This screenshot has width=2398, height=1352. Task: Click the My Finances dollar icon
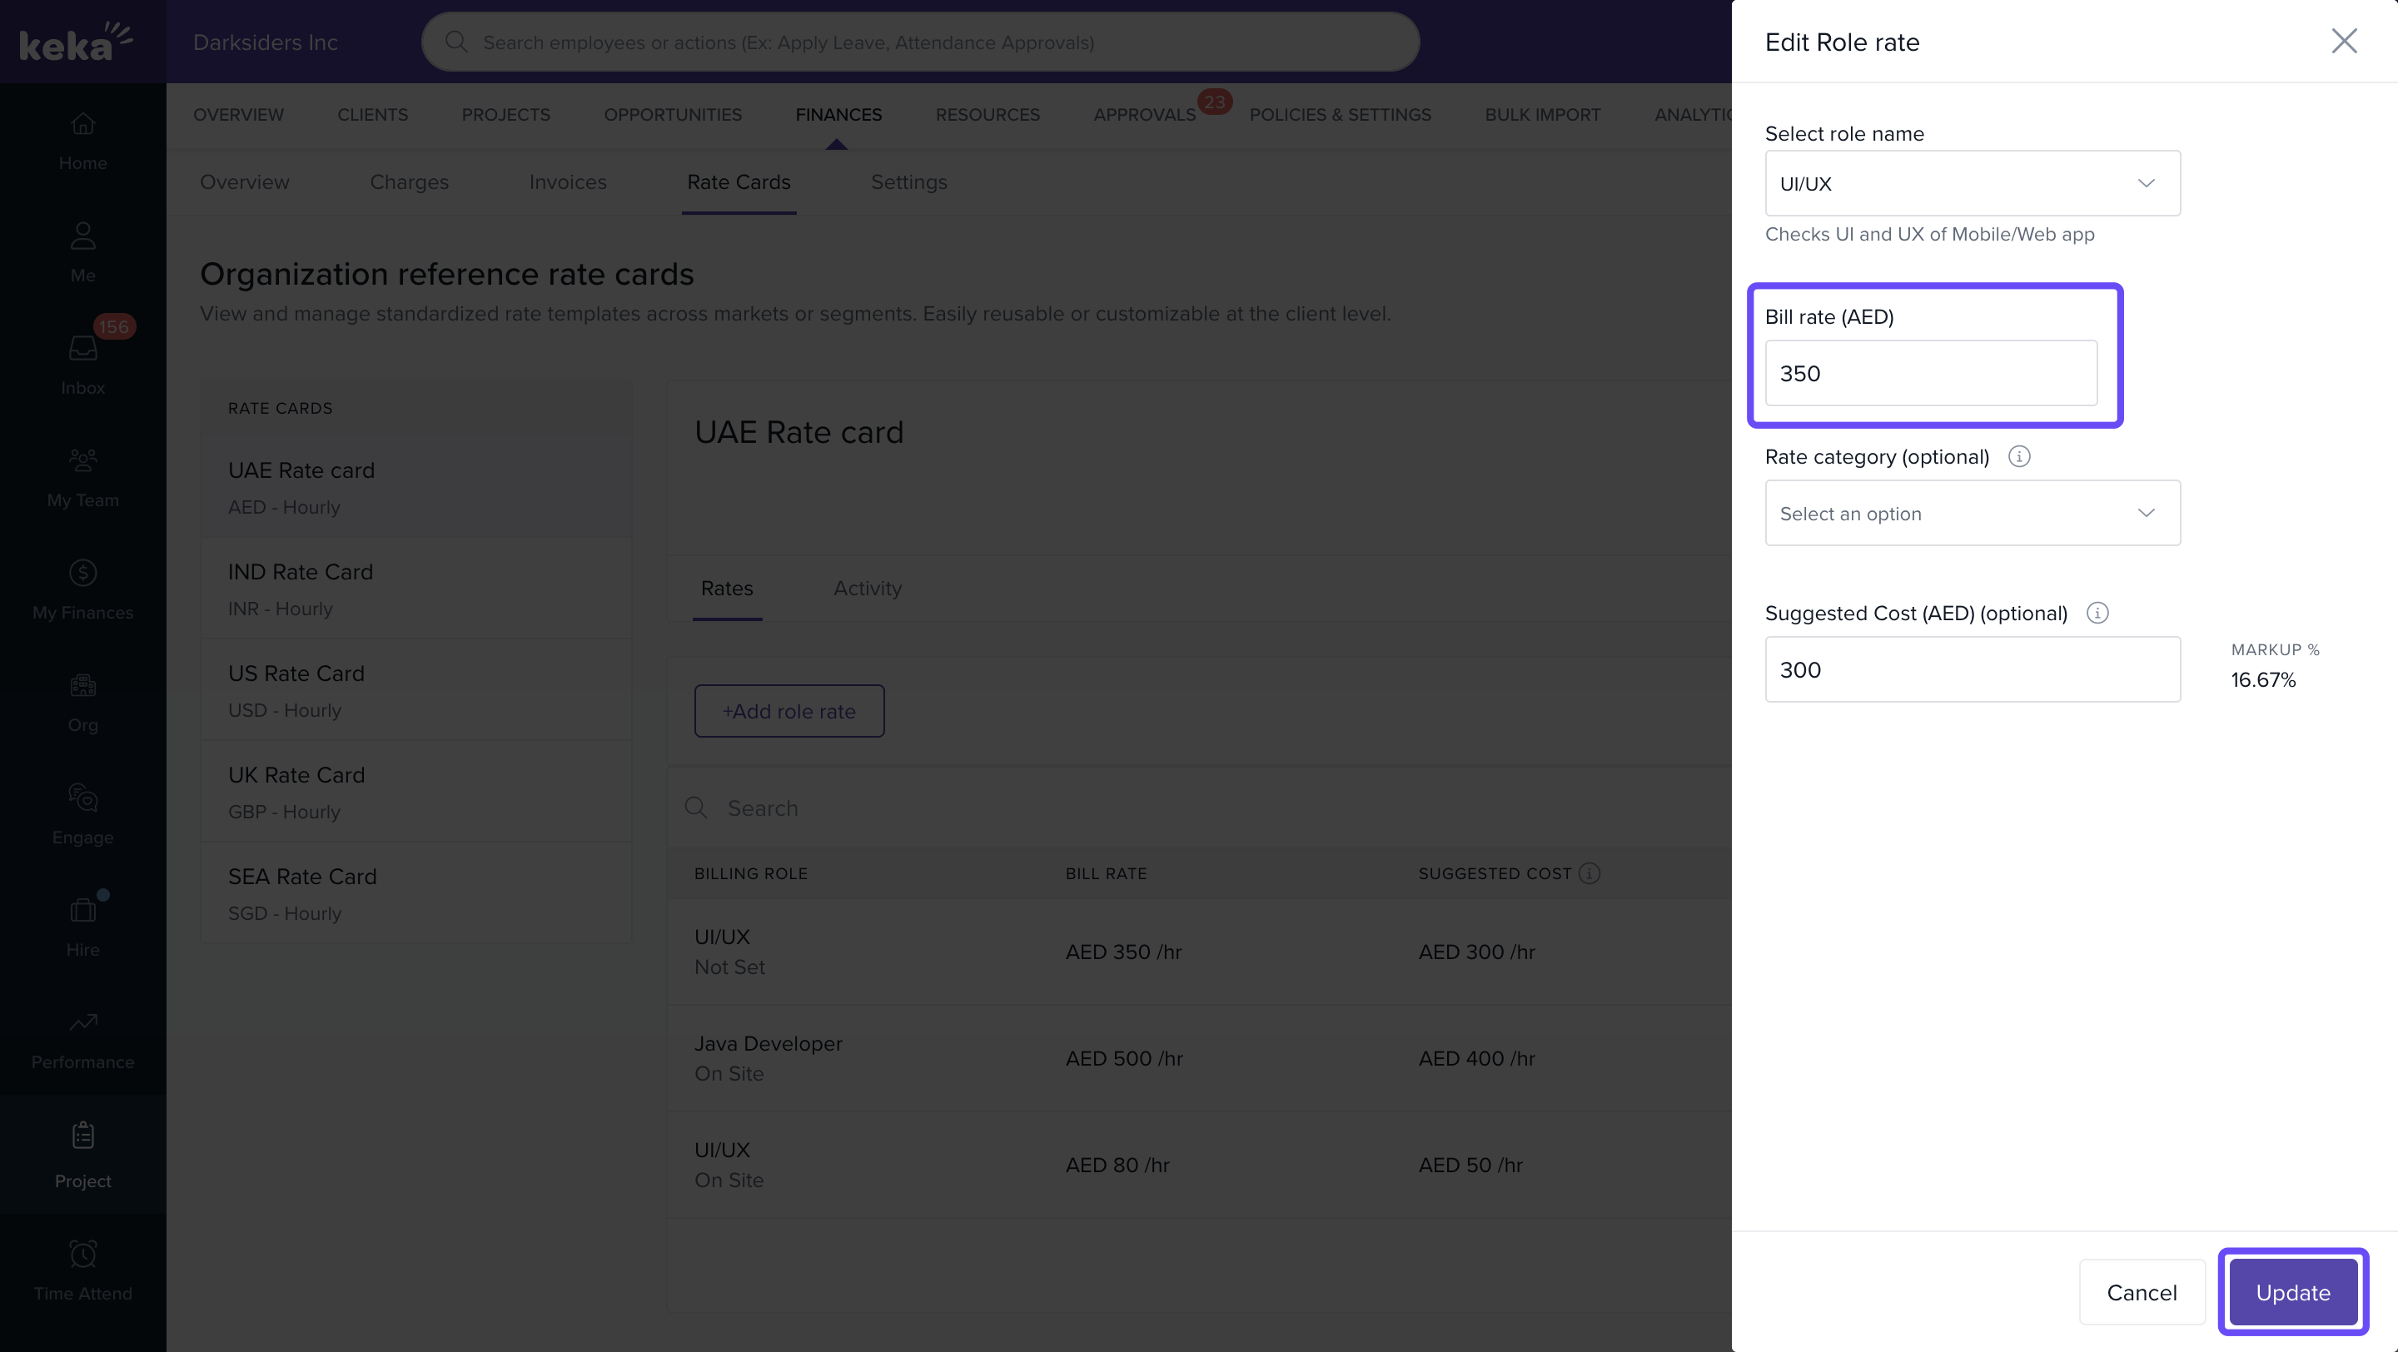[83, 573]
